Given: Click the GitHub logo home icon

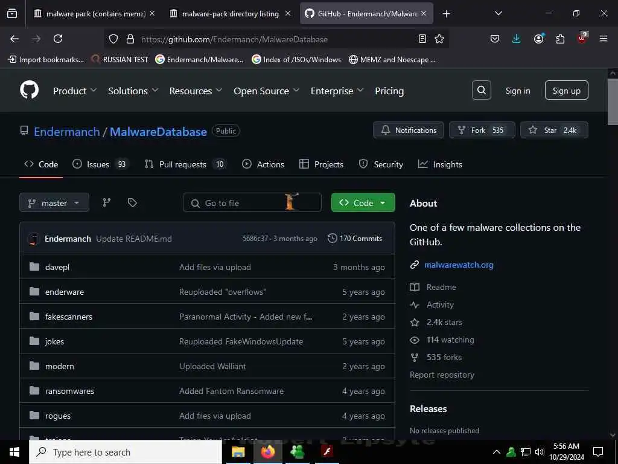Looking at the screenshot, I should click(29, 91).
